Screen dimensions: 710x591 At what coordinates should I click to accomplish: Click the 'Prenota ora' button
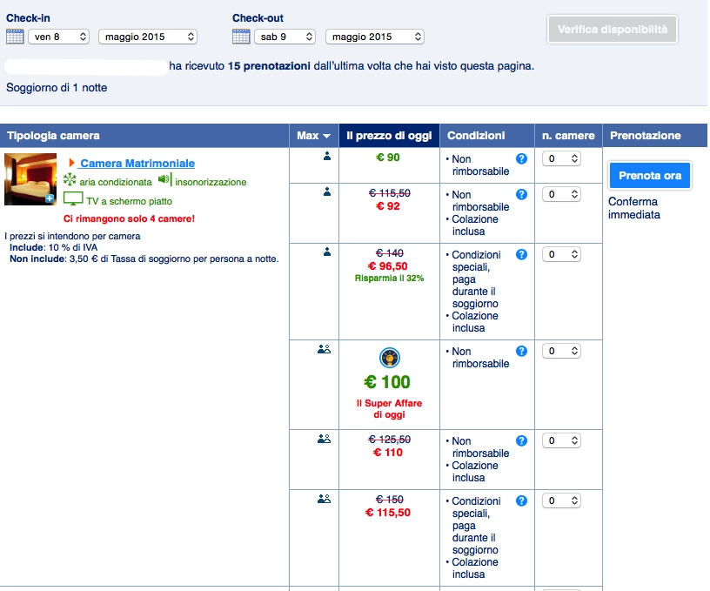(650, 175)
